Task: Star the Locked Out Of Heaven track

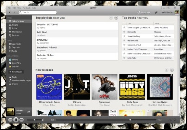Action: (124, 49)
